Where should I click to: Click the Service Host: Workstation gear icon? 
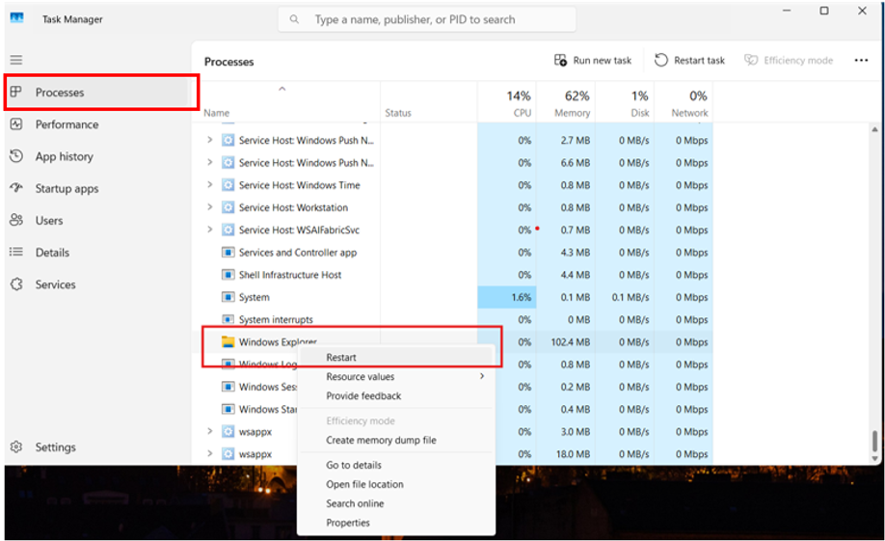228,207
